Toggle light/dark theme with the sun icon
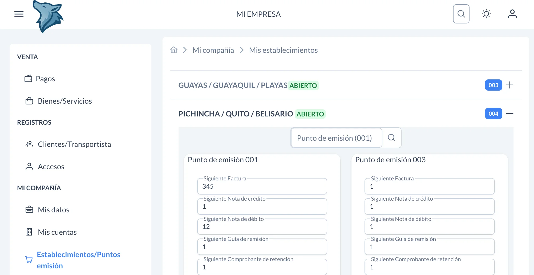The width and height of the screenshot is (534, 275). point(486,14)
